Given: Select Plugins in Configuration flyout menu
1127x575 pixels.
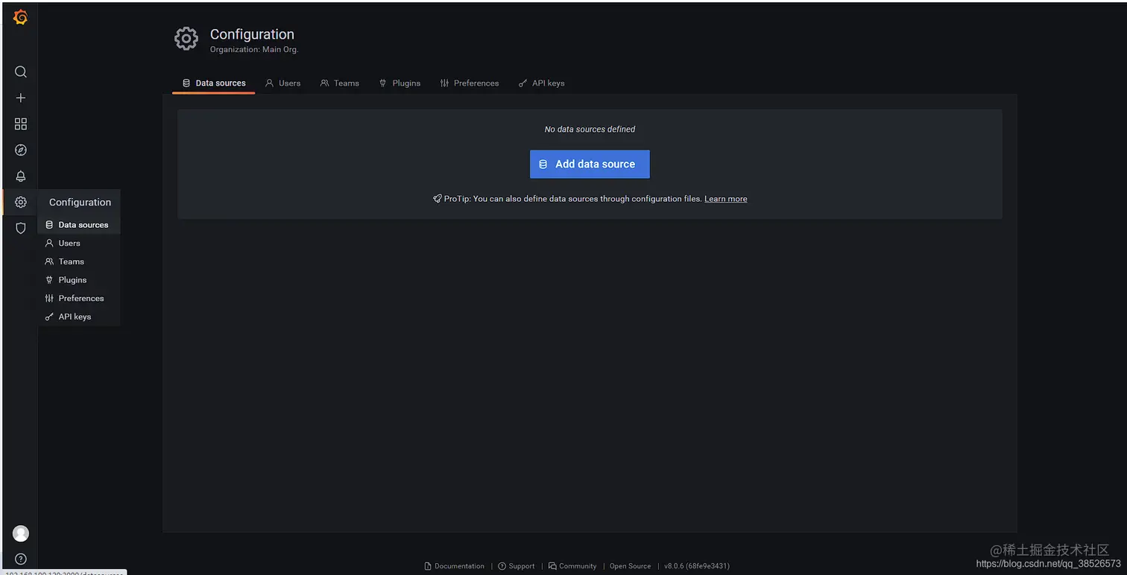Looking at the screenshot, I should [79, 280].
